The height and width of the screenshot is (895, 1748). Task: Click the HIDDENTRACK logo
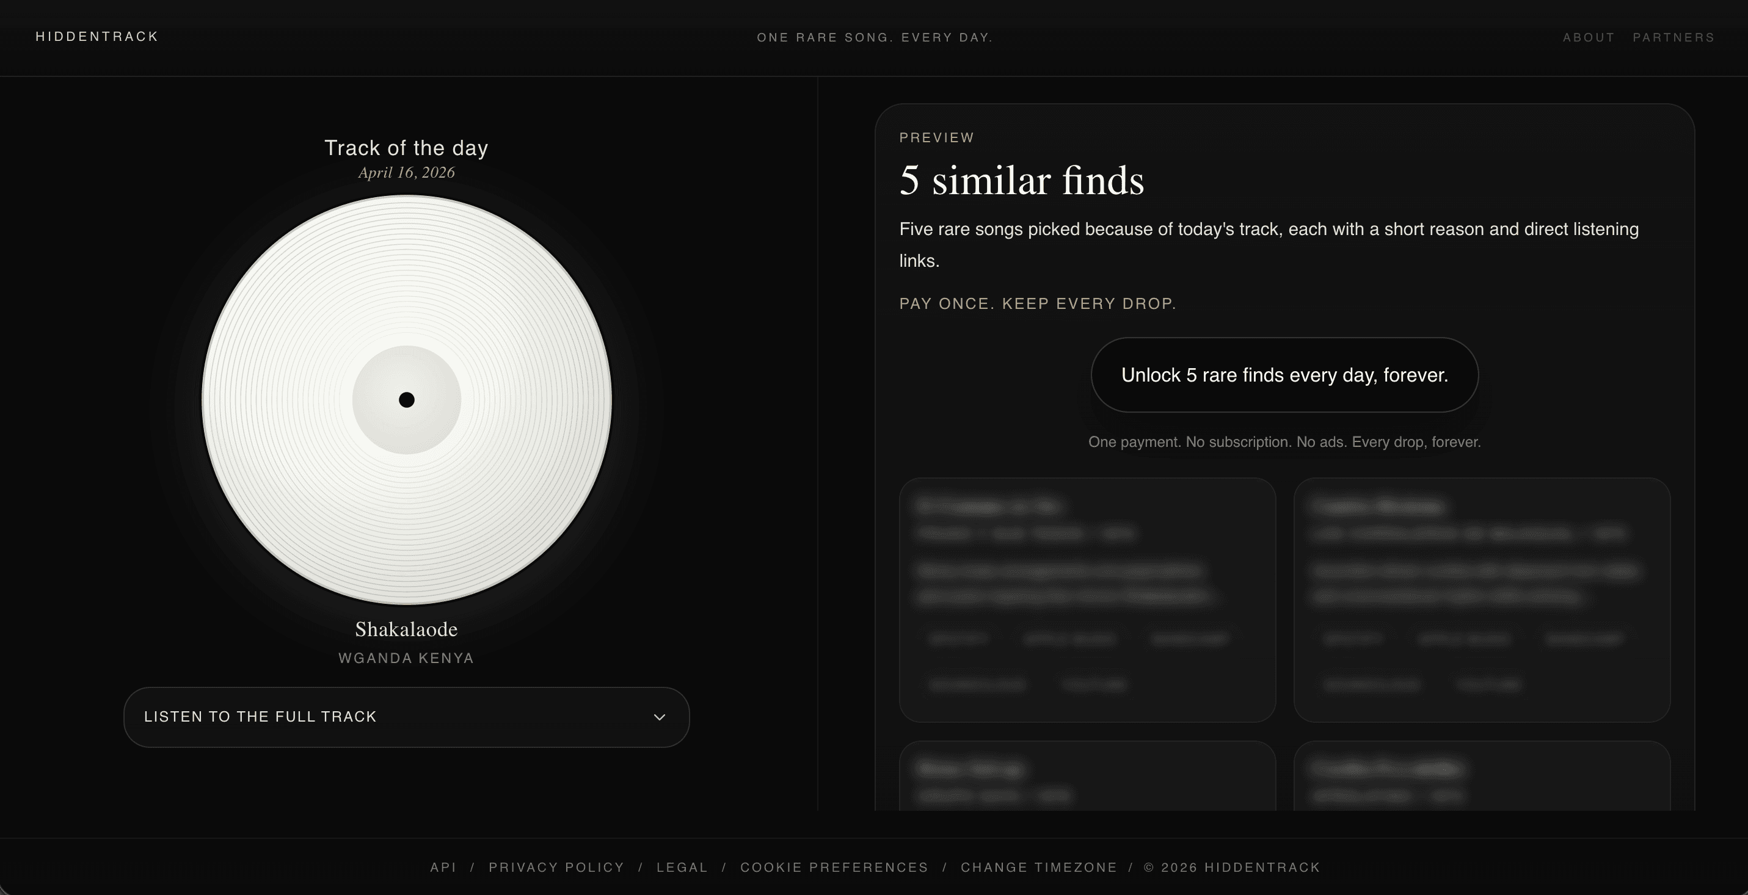[x=97, y=37]
